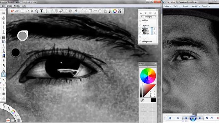Close the Colors panel
This screenshot has width=219, height=123.
click(x=155, y=64)
